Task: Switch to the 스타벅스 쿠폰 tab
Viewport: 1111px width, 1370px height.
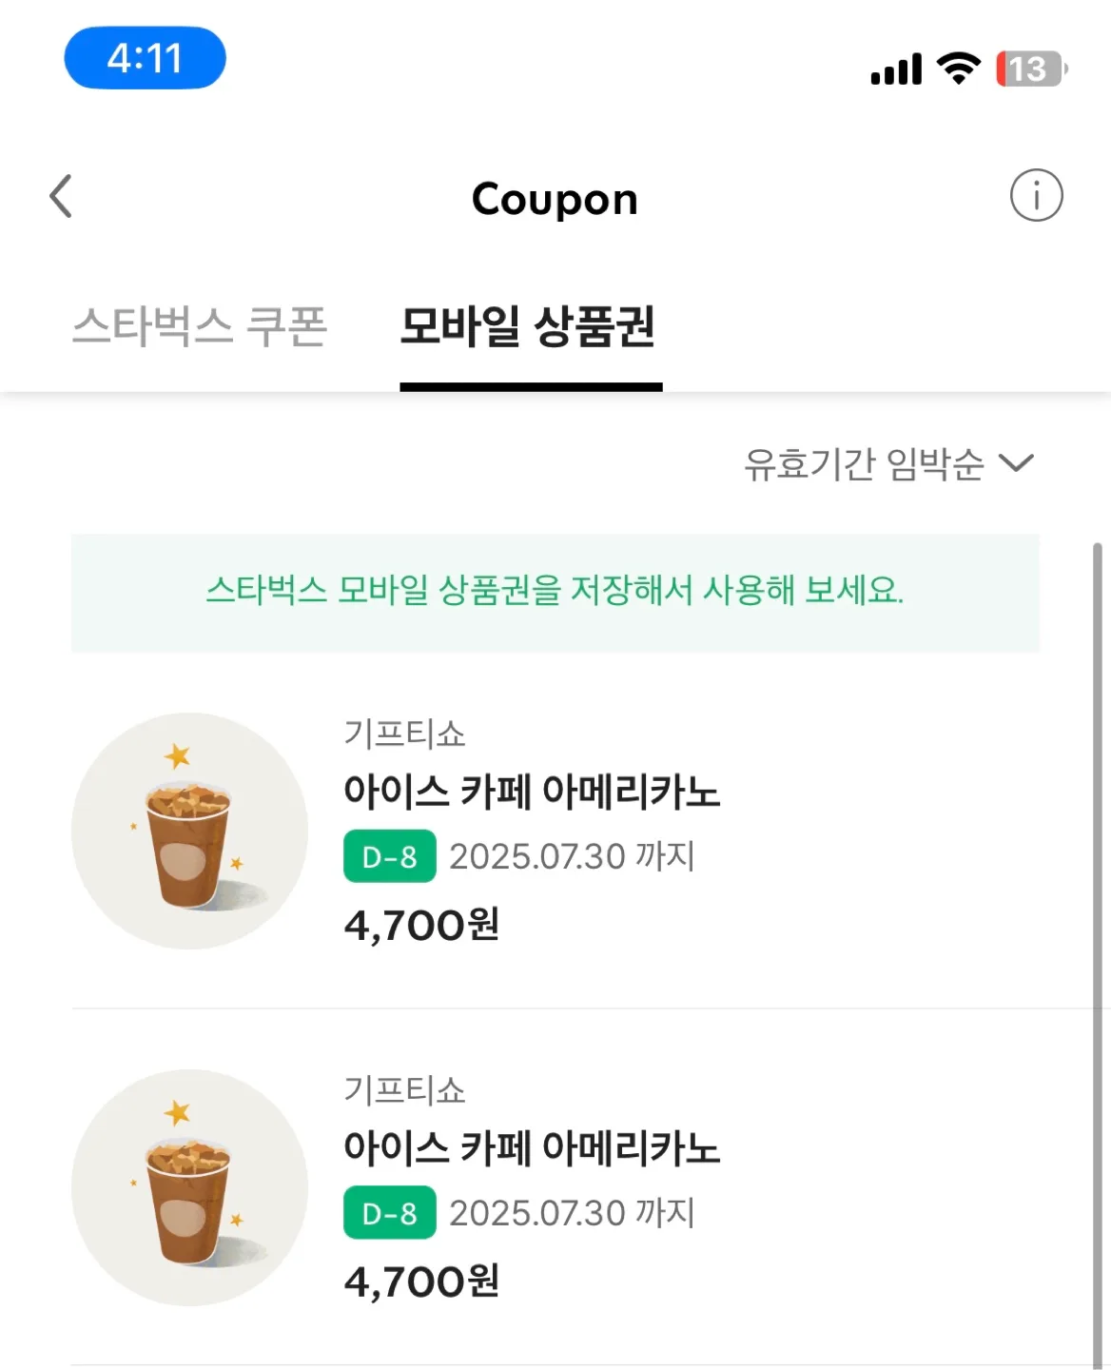Action: pos(200,326)
